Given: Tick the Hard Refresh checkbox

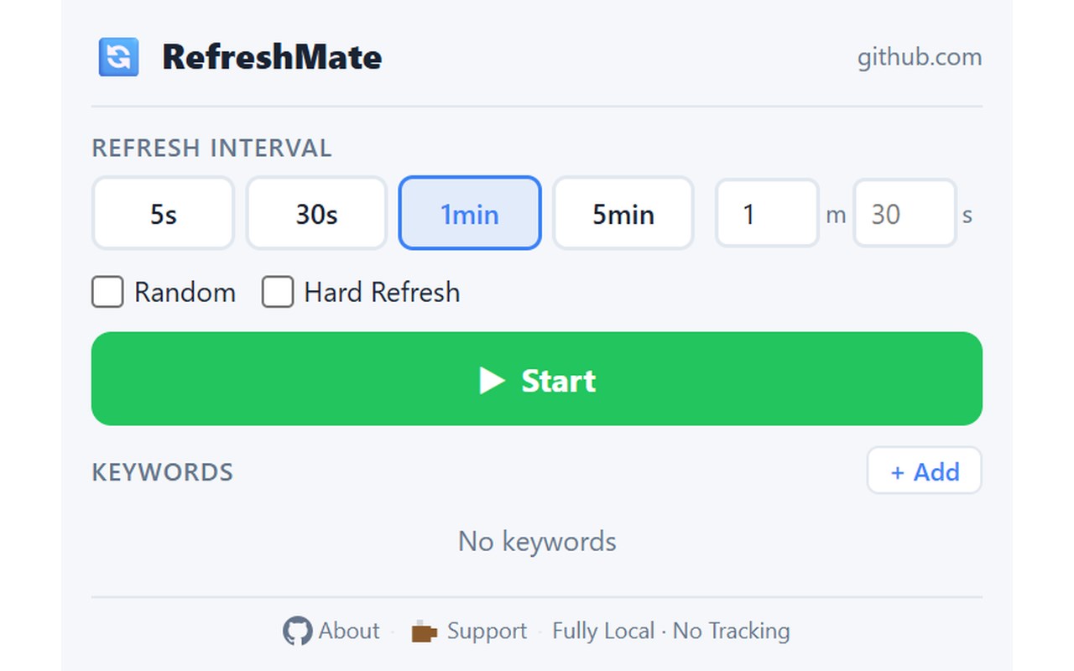Looking at the screenshot, I should [x=278, y=292].
